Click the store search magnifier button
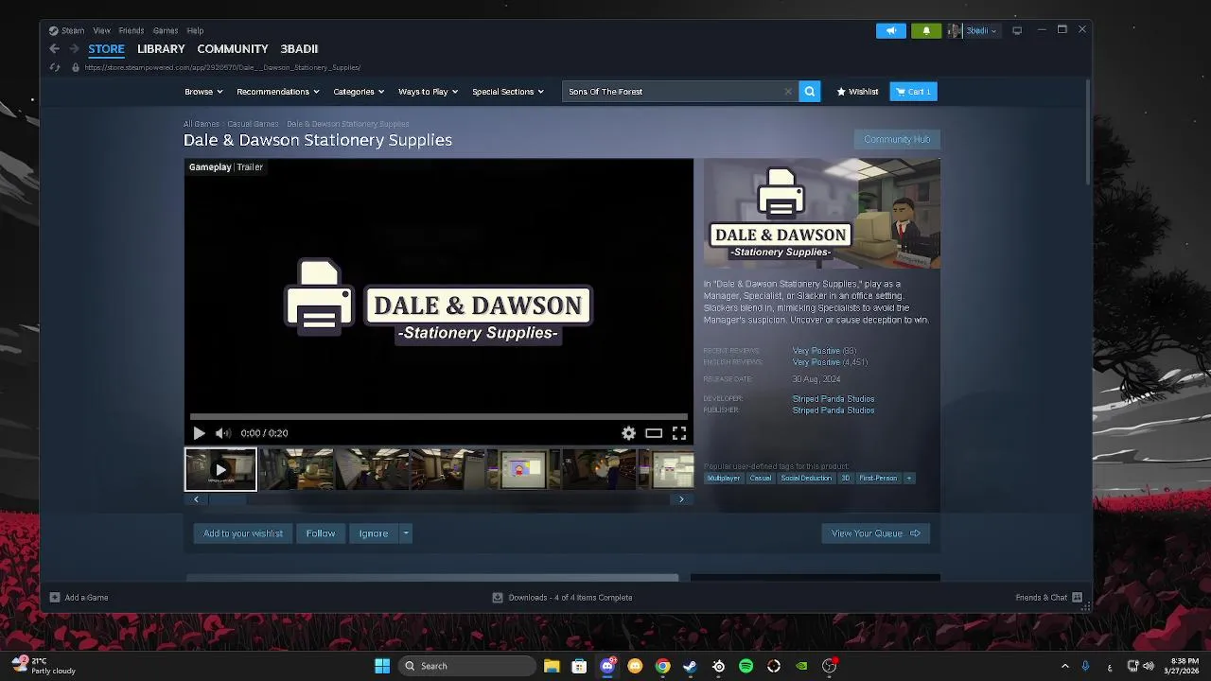The height and width of the screenshot is (681, 1211). [x=809, y=92]
